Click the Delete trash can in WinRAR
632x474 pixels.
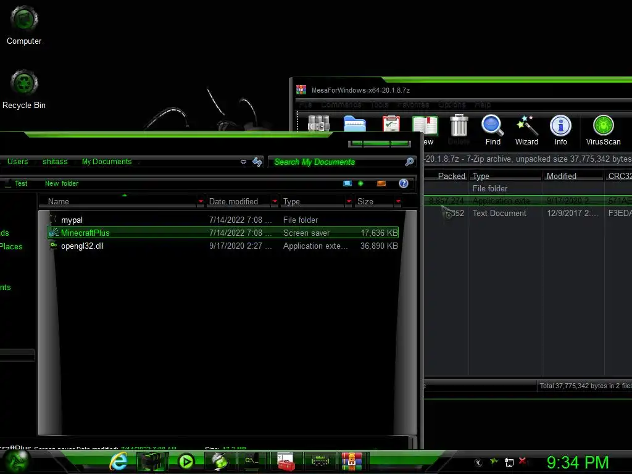[x=459, y=130]
